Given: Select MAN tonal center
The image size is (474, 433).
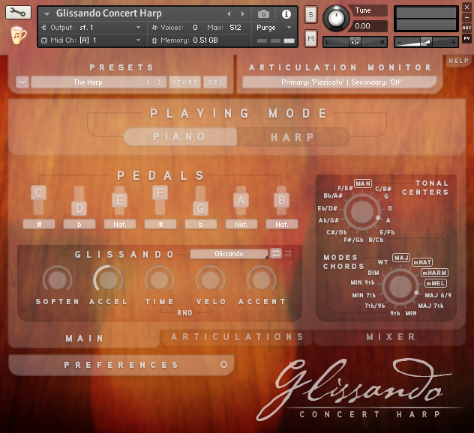Looking at the screenshot, I should click(363, 184).
